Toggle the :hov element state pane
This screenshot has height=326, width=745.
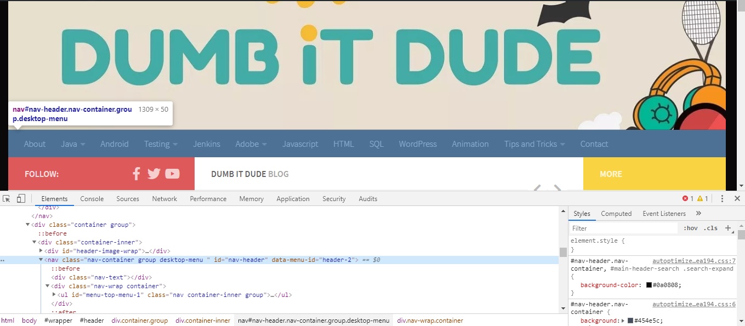(x=690, y=227)
